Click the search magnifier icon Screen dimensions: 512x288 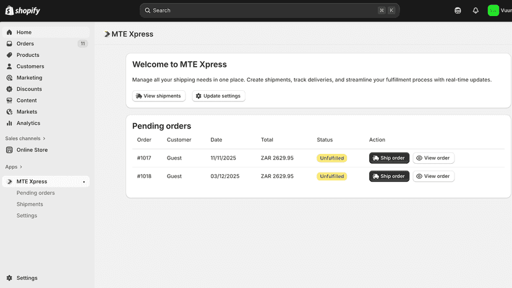148,11
